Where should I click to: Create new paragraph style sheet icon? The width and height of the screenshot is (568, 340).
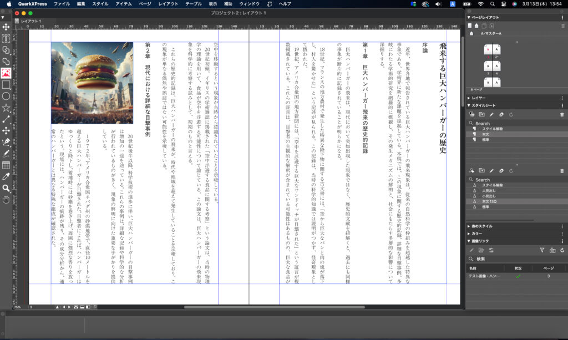point(471,114)
